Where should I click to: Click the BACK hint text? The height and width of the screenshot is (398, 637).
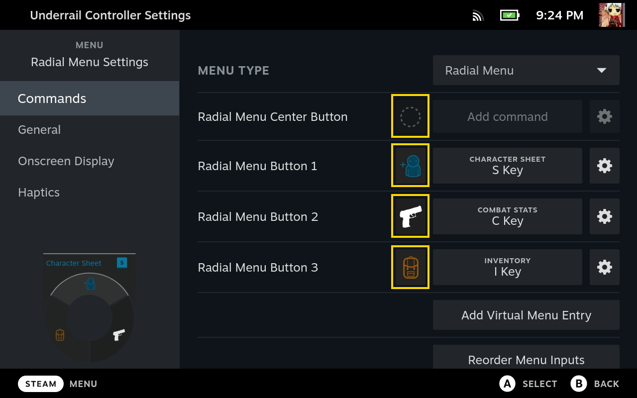pyautogui.click(x=607, y=384)
